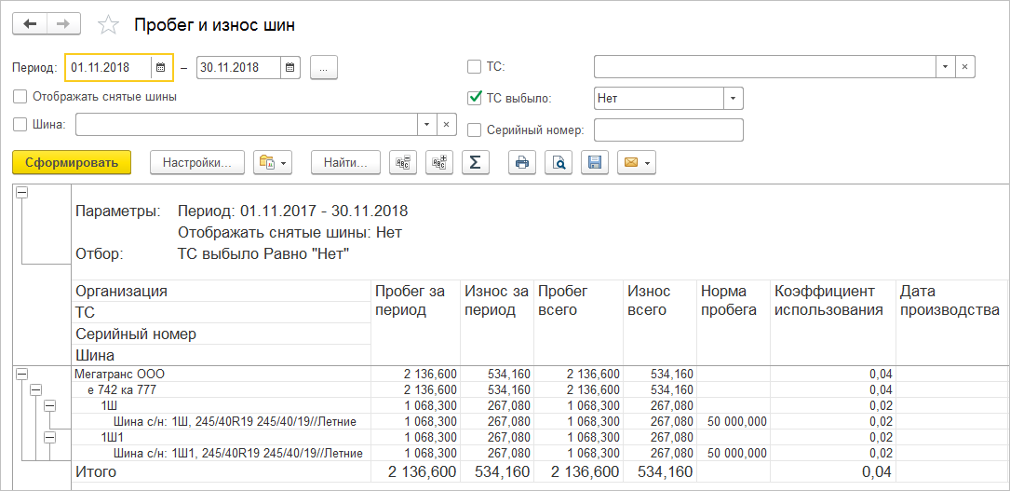
Task: Tick the 'Серийный номер' checkbox
Action: (x=474, y=130)
